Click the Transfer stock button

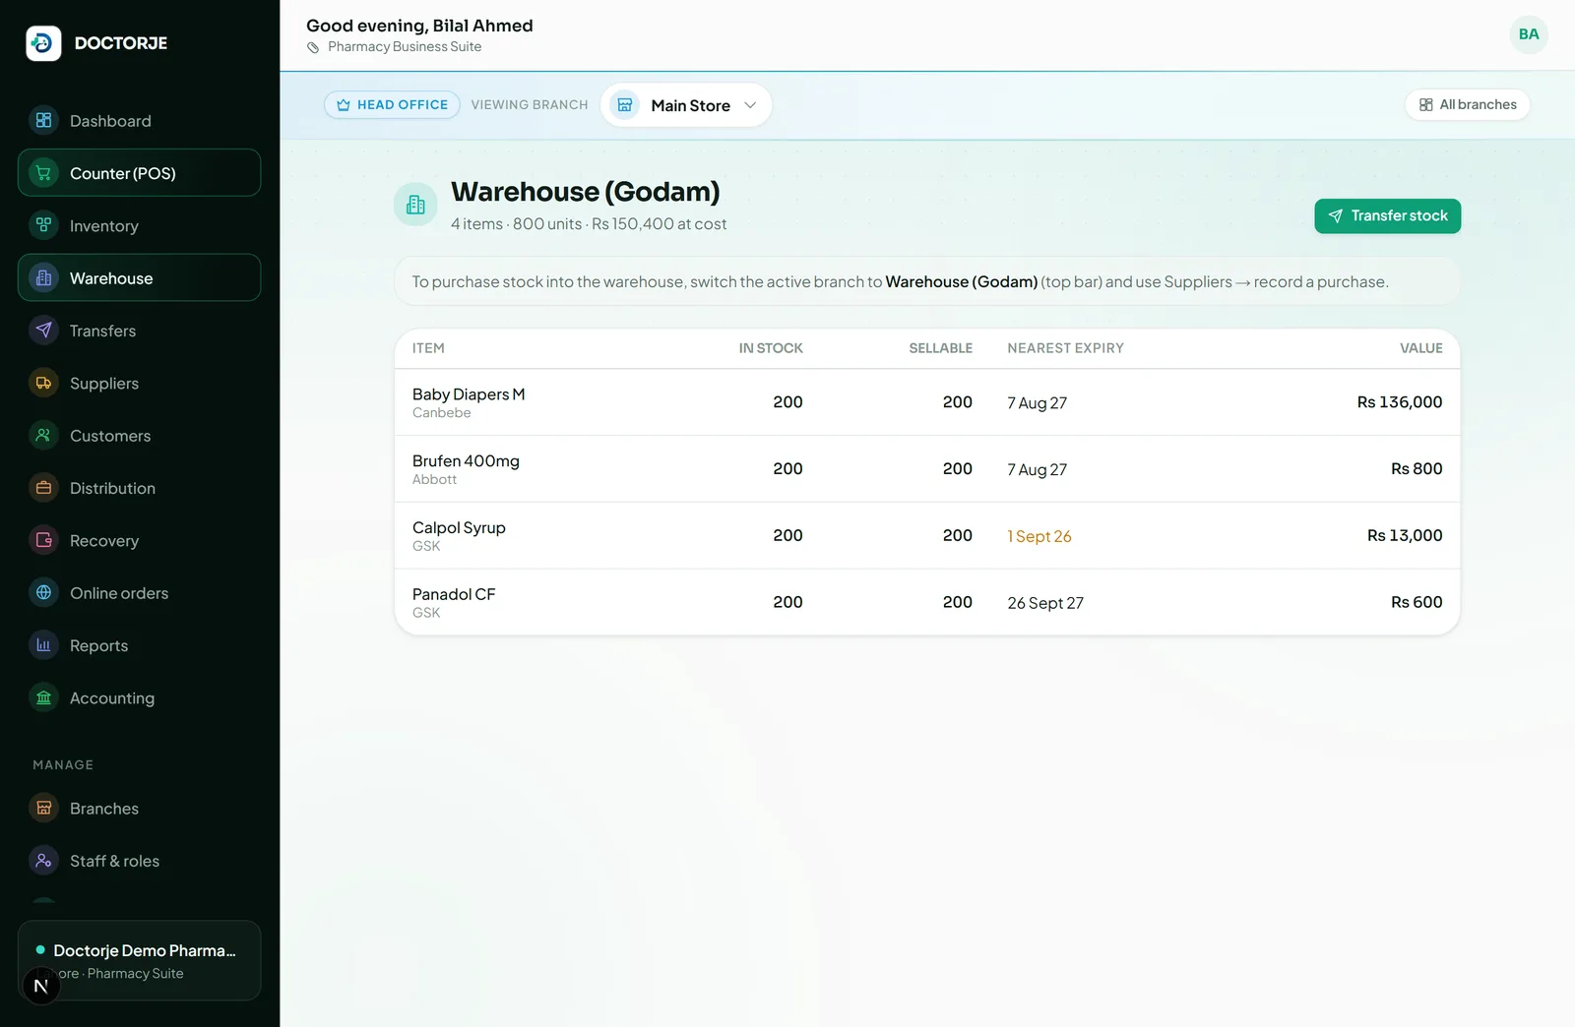tap(1387, 216)
